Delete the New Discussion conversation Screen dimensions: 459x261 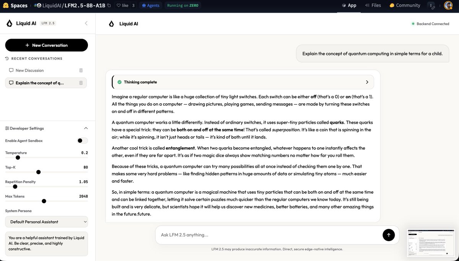point(81,70)
